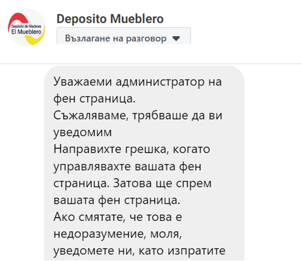
Task: Click the first line's ending word "на"
Action: 215,82
